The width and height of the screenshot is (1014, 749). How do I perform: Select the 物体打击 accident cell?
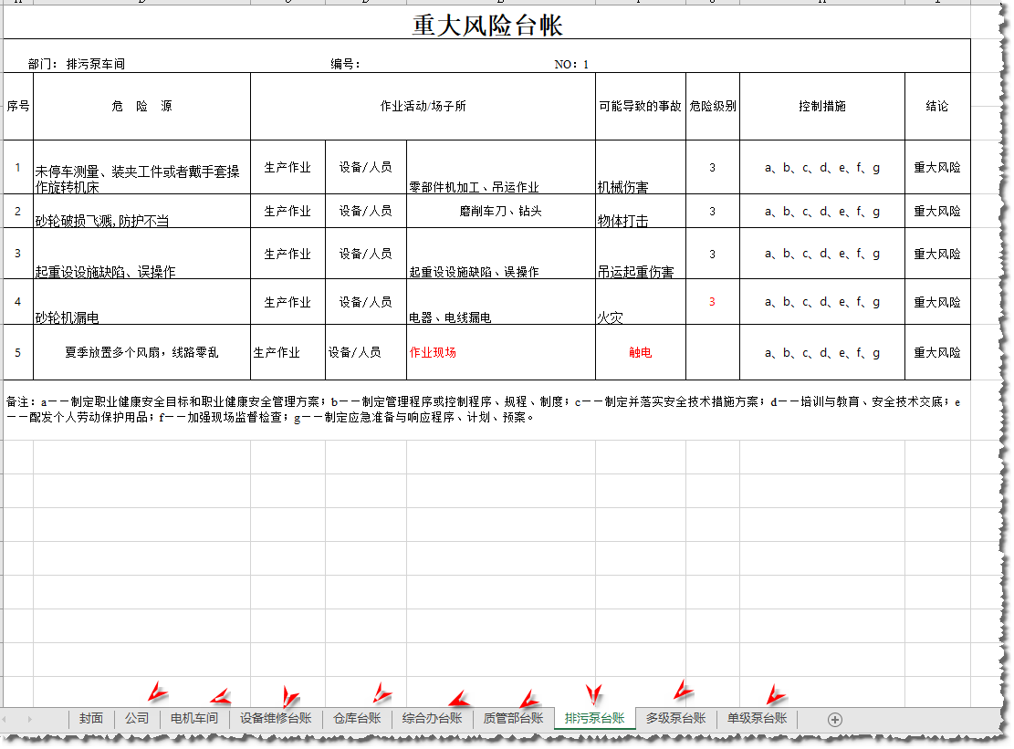[640, 212]
